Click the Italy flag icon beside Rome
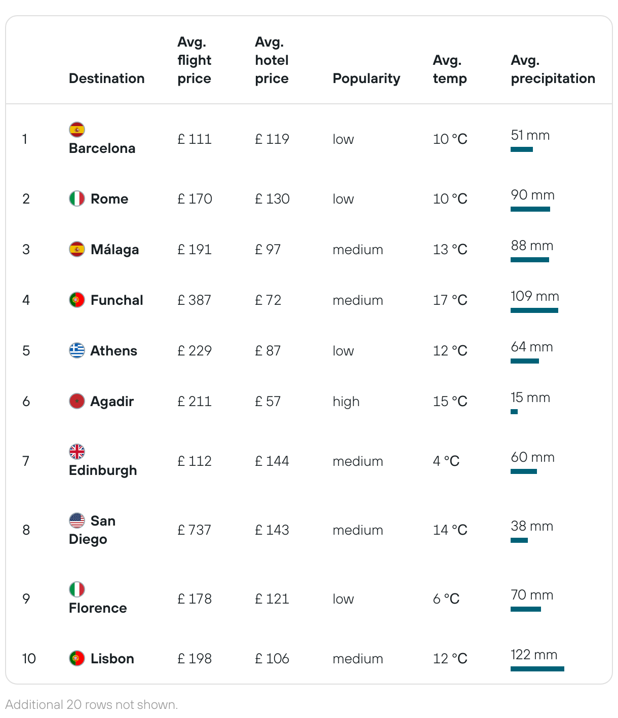 point(77,198)
